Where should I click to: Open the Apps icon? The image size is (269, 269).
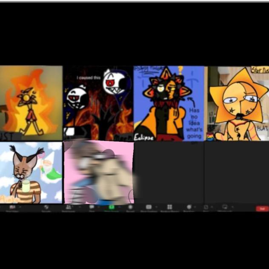pos(206,207)
